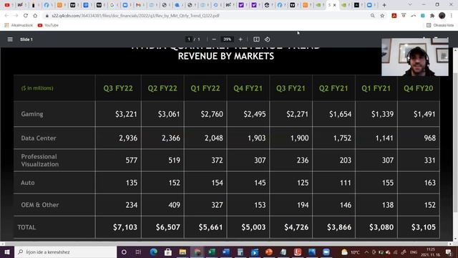Switch to the first YouTube tab
This screenshot has width=458, height=258.
coord(7,5)
